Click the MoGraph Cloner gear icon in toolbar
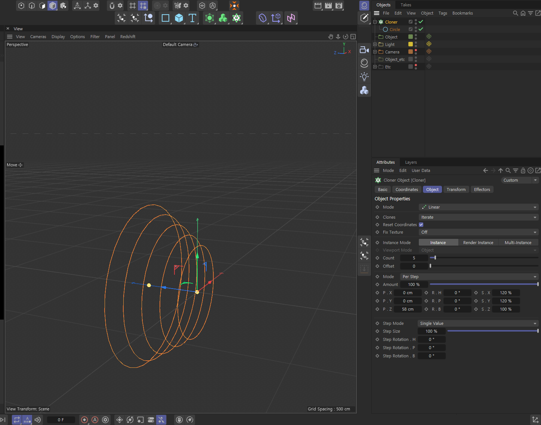 coord(237,18)
